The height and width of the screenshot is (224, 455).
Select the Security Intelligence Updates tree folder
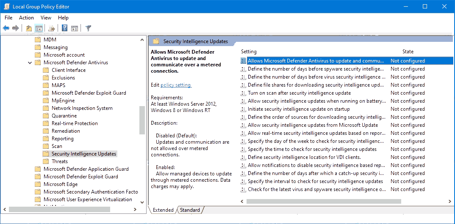tap(84, 154)
